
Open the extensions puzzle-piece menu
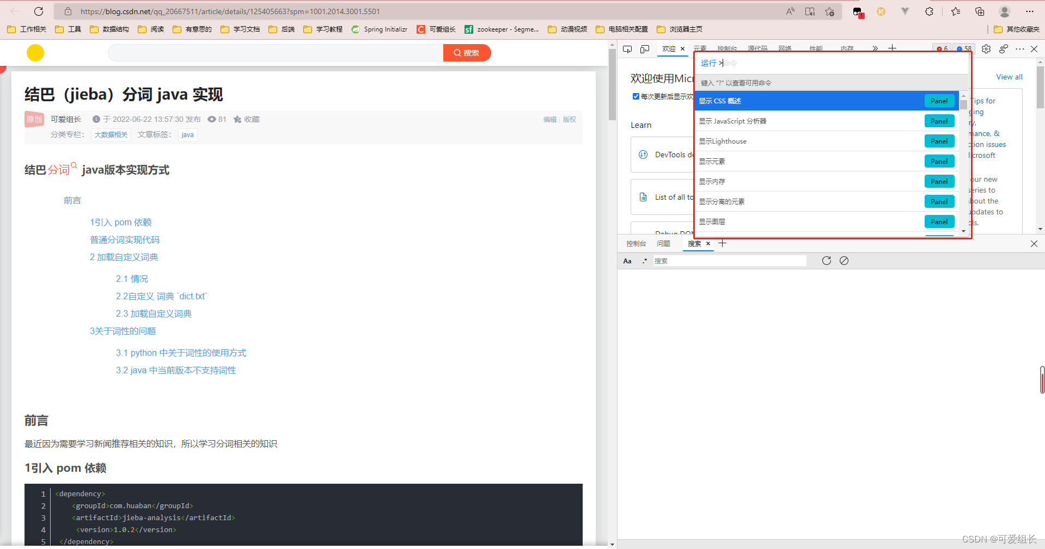[929, 11]
